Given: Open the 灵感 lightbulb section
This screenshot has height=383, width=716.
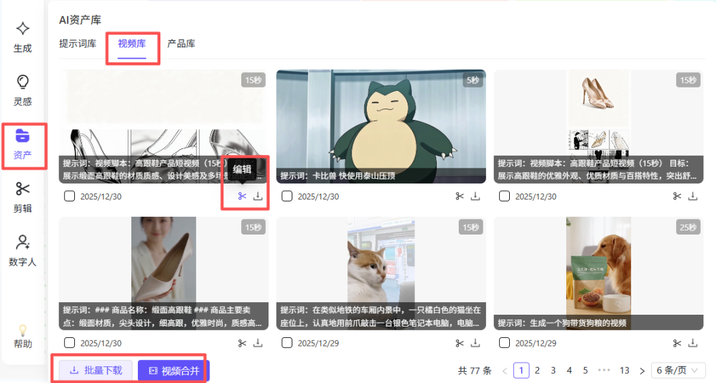Looking at the screenshot, I should pyautogui.click(x=23, y=90).
